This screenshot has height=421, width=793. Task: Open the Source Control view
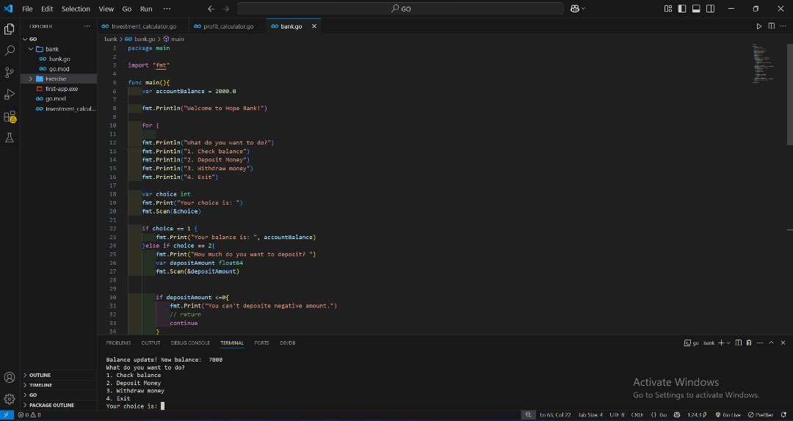9,73
